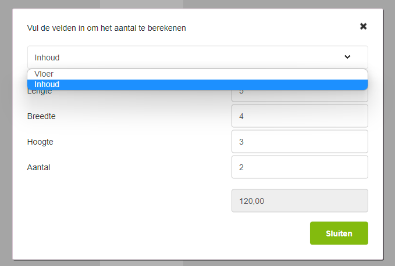
Task: Click the chevron arrow of the Inhoud dropdown
Action: [347, 57]
